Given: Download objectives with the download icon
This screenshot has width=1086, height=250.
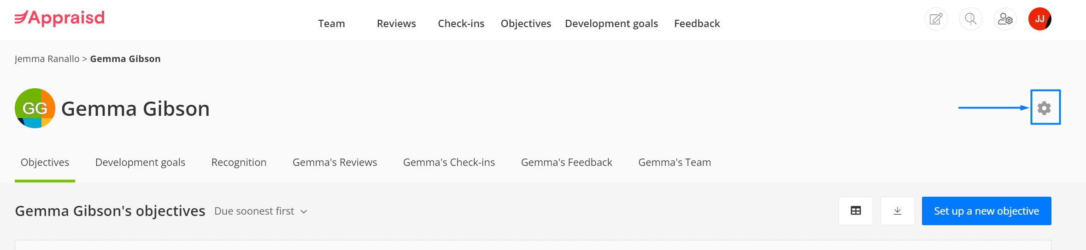Looking at the screenshot, I should tap(898, 211).
